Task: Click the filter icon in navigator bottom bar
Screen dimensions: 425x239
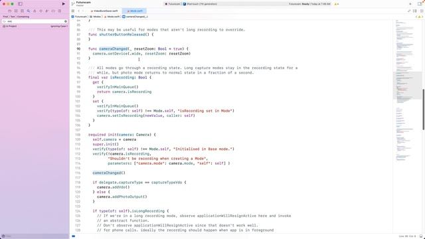Action: [x=3, y=236]
